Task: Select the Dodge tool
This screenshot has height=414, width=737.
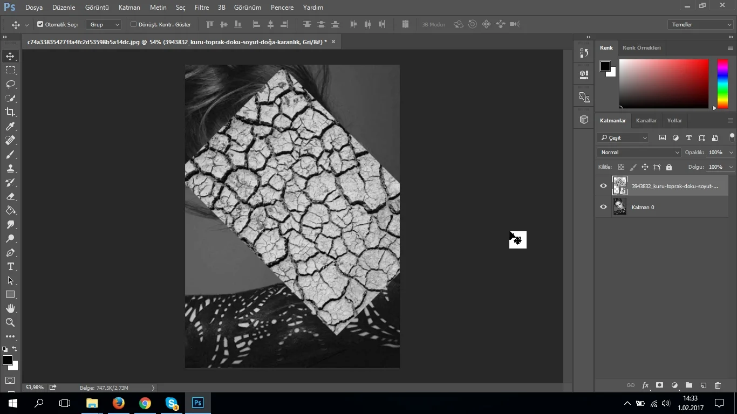Action: click(10, 238)
